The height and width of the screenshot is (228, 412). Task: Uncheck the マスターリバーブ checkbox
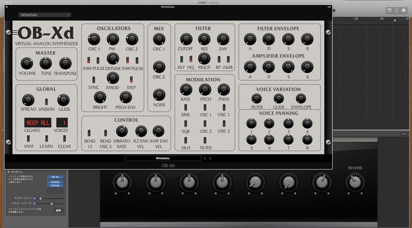coord(34,203)
